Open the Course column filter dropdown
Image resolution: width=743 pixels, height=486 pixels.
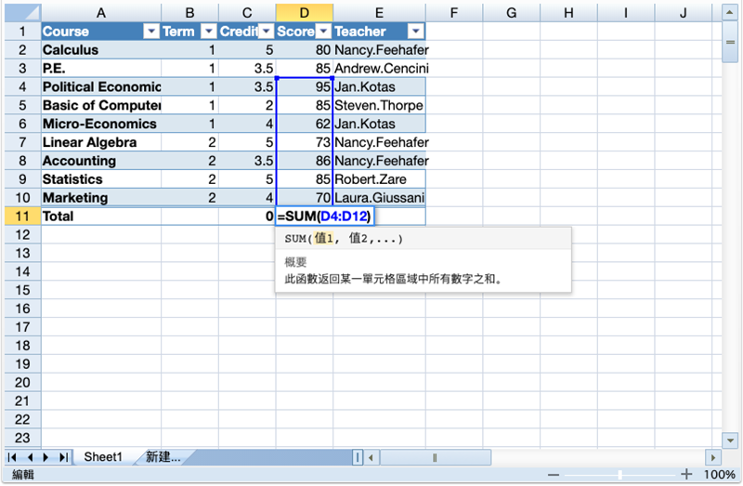click(151, 31)
